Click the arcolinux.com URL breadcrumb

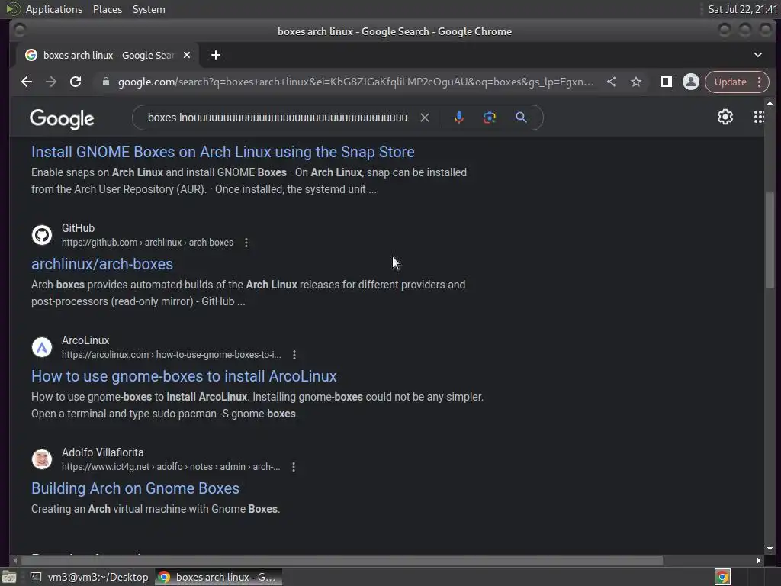click(x=172, y=355)
